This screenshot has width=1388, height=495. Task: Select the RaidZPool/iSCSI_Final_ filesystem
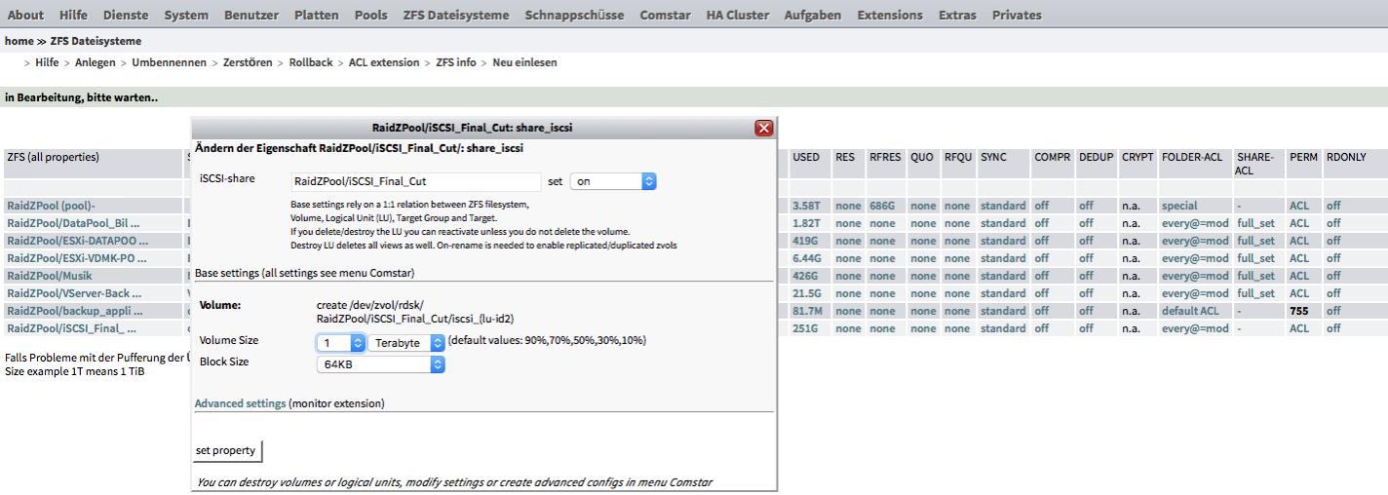(x=71, y=328)
